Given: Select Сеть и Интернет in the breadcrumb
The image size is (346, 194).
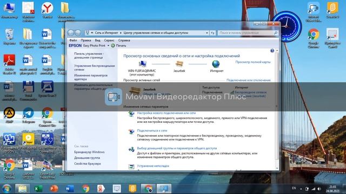Looking at the screenshot, I should tap(107, 33).
